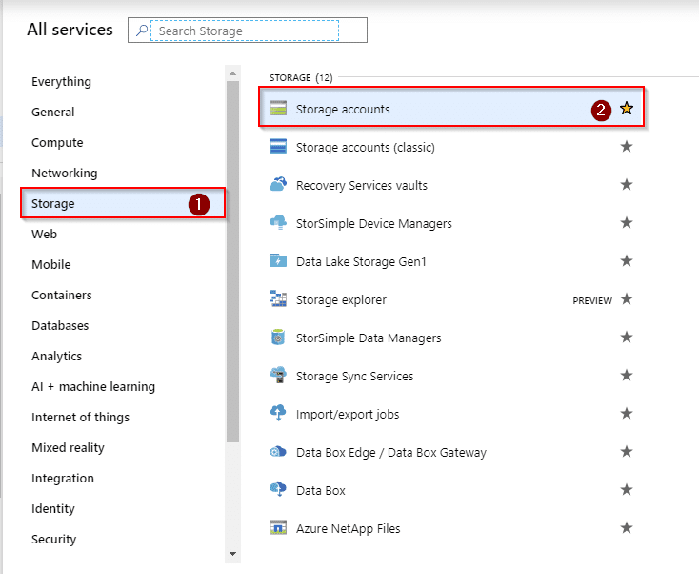Open Storage accounts service

(x=451, y=107)
